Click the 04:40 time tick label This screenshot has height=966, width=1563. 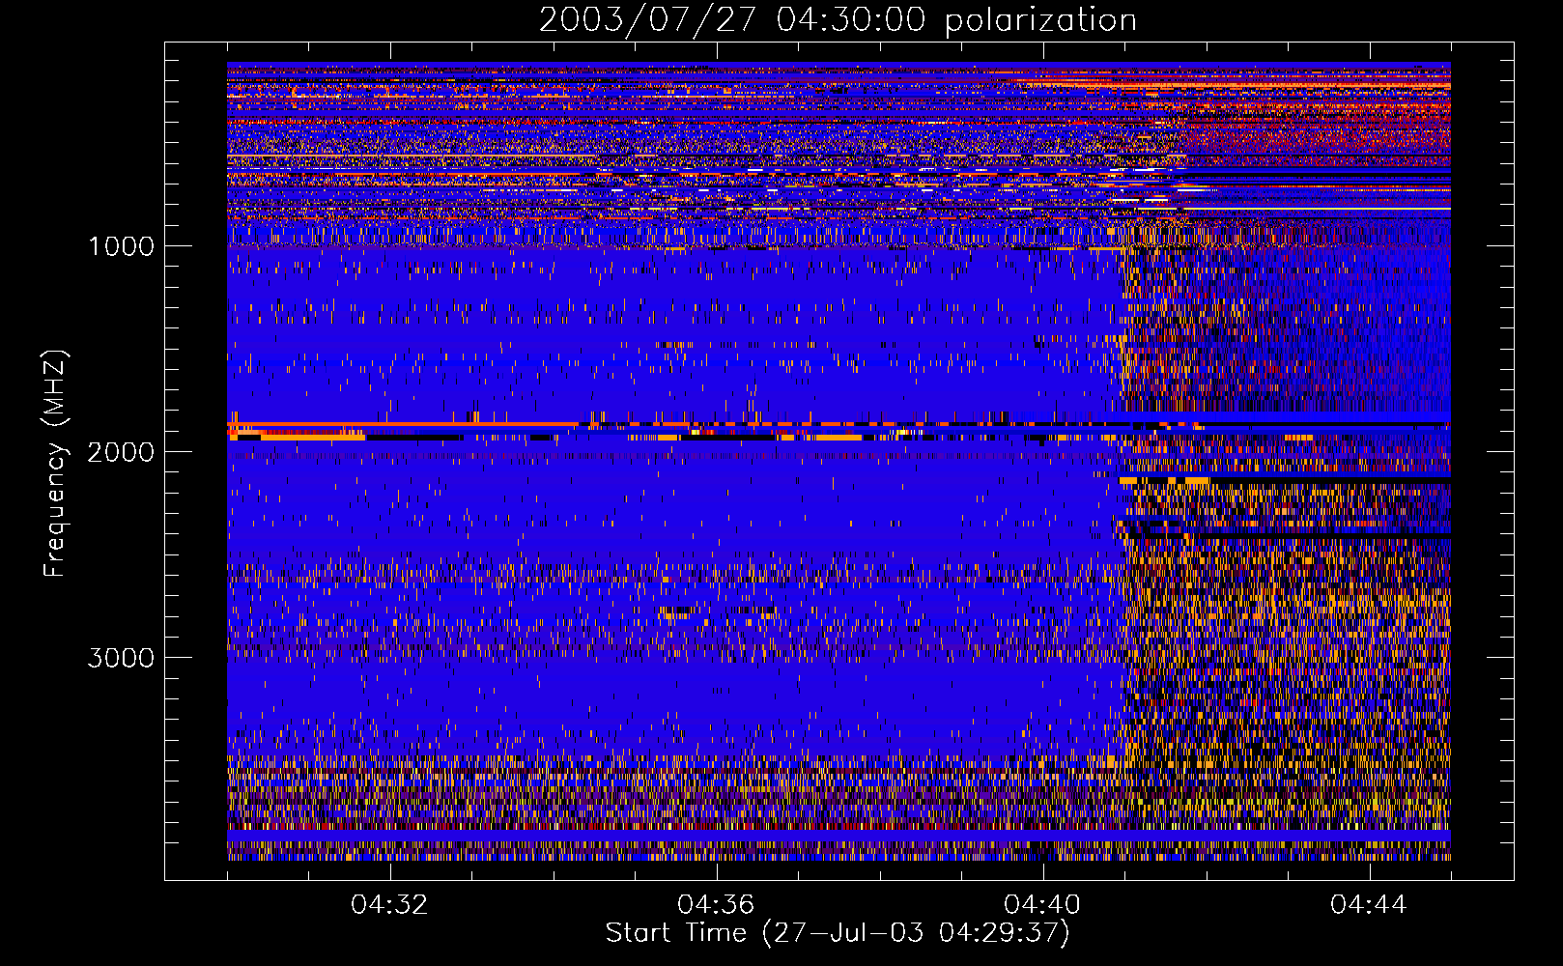click(x=1042, y=904)
